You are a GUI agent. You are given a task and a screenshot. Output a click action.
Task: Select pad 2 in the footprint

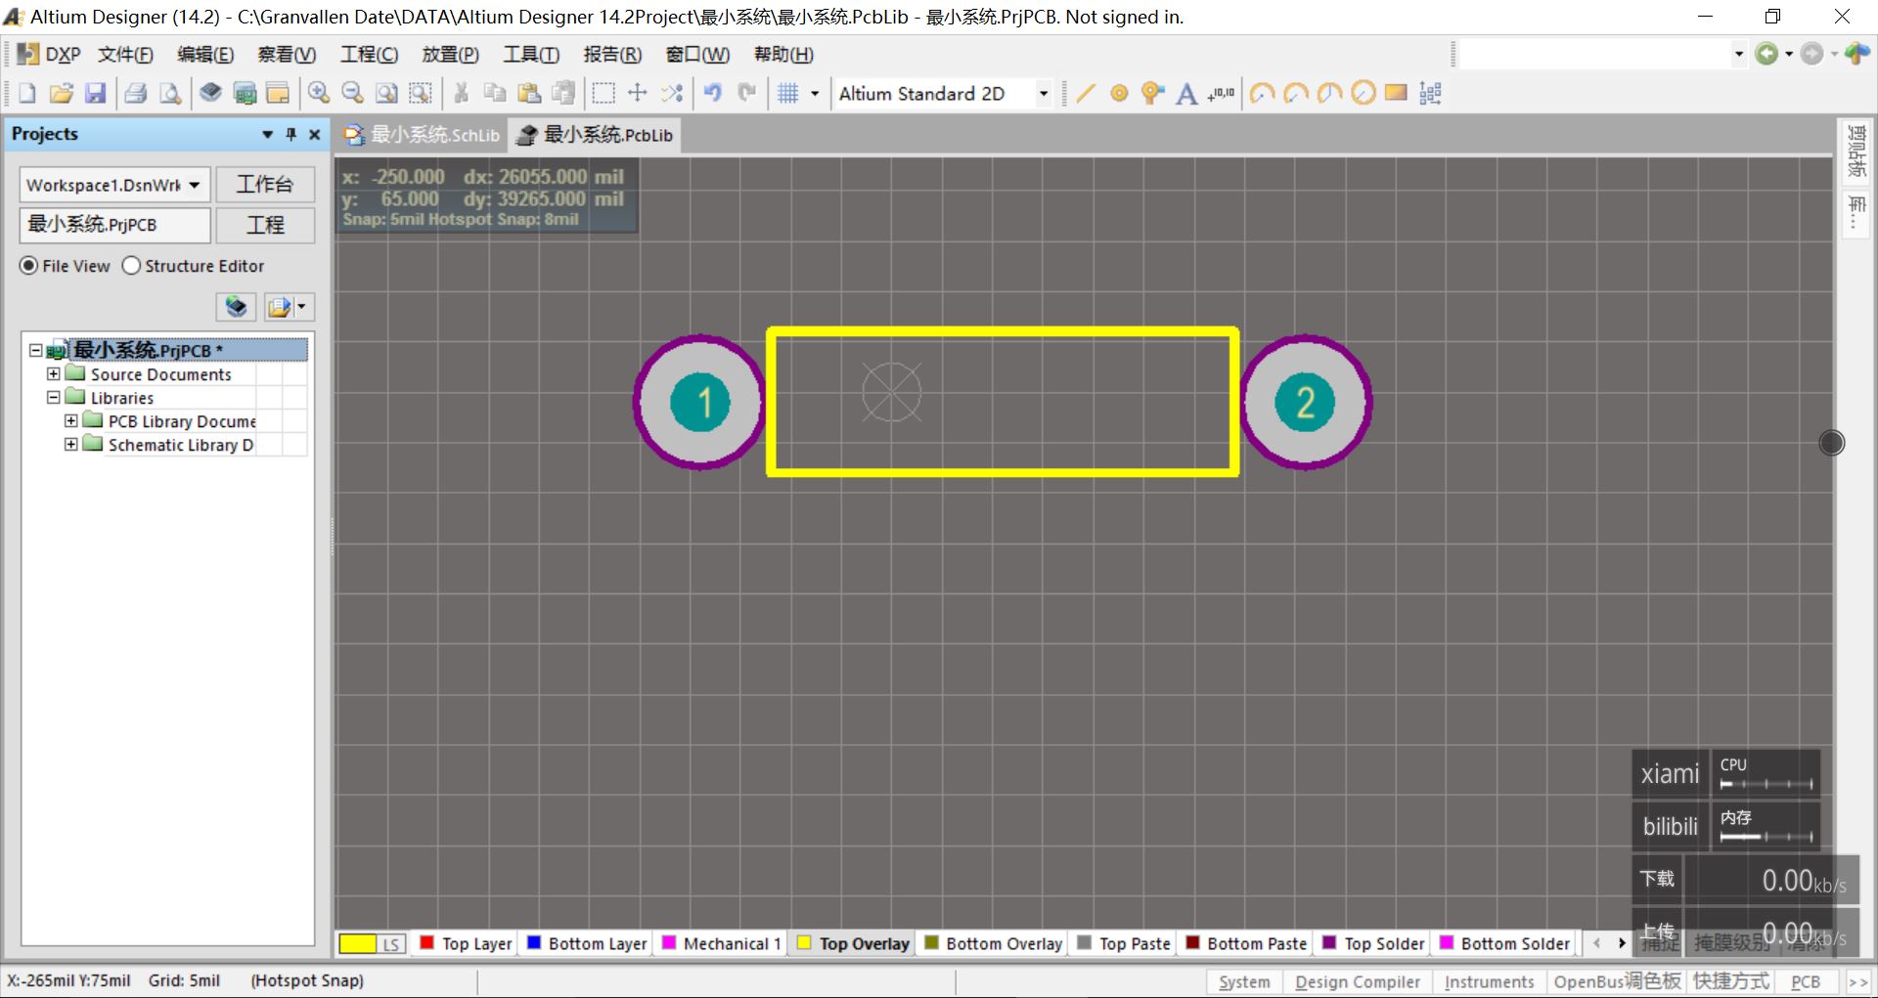coord(1306,402)
